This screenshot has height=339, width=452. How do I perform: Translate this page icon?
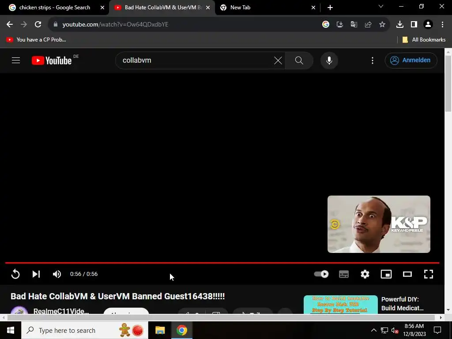pyautogui.click(x=354, y=25)
